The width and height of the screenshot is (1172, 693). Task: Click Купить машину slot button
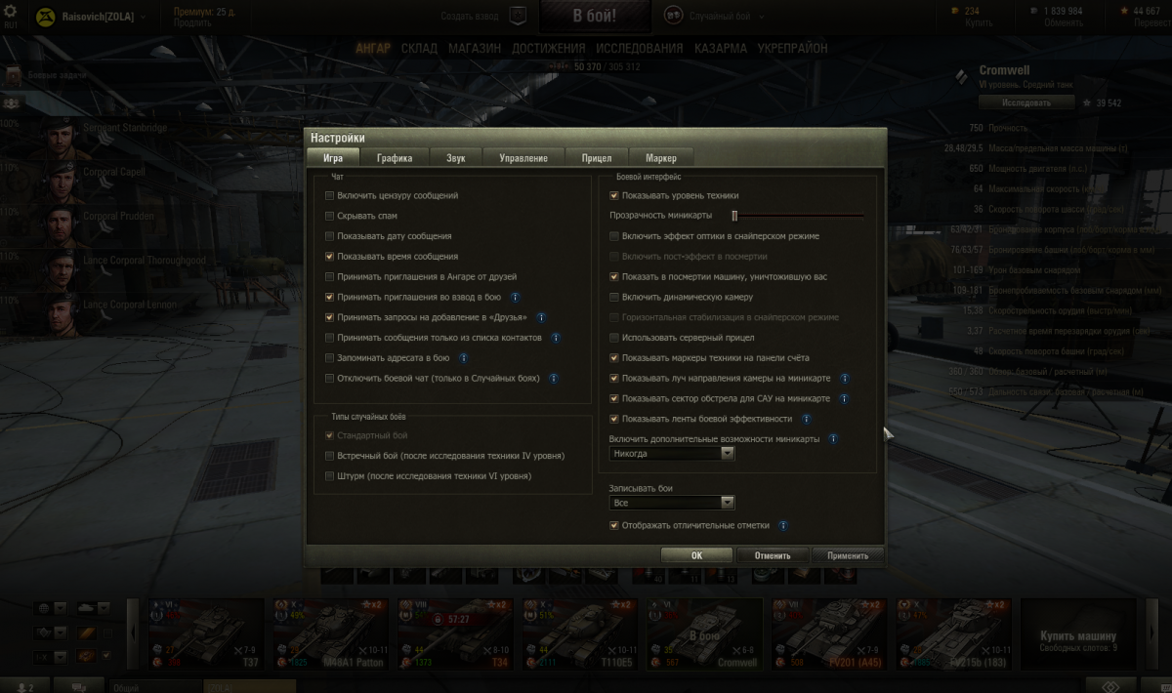coord(1078,634)
